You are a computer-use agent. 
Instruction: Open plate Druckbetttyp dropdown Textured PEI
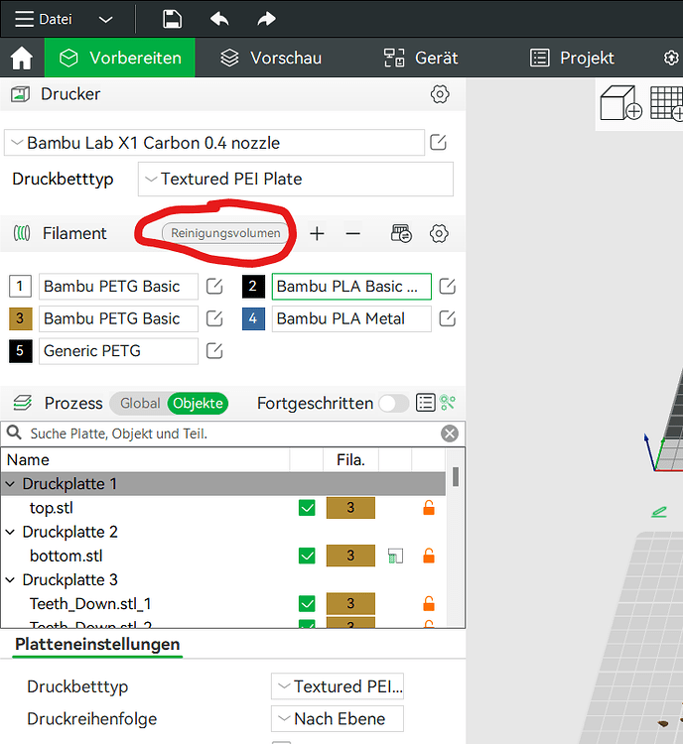(x=338, y=686)
